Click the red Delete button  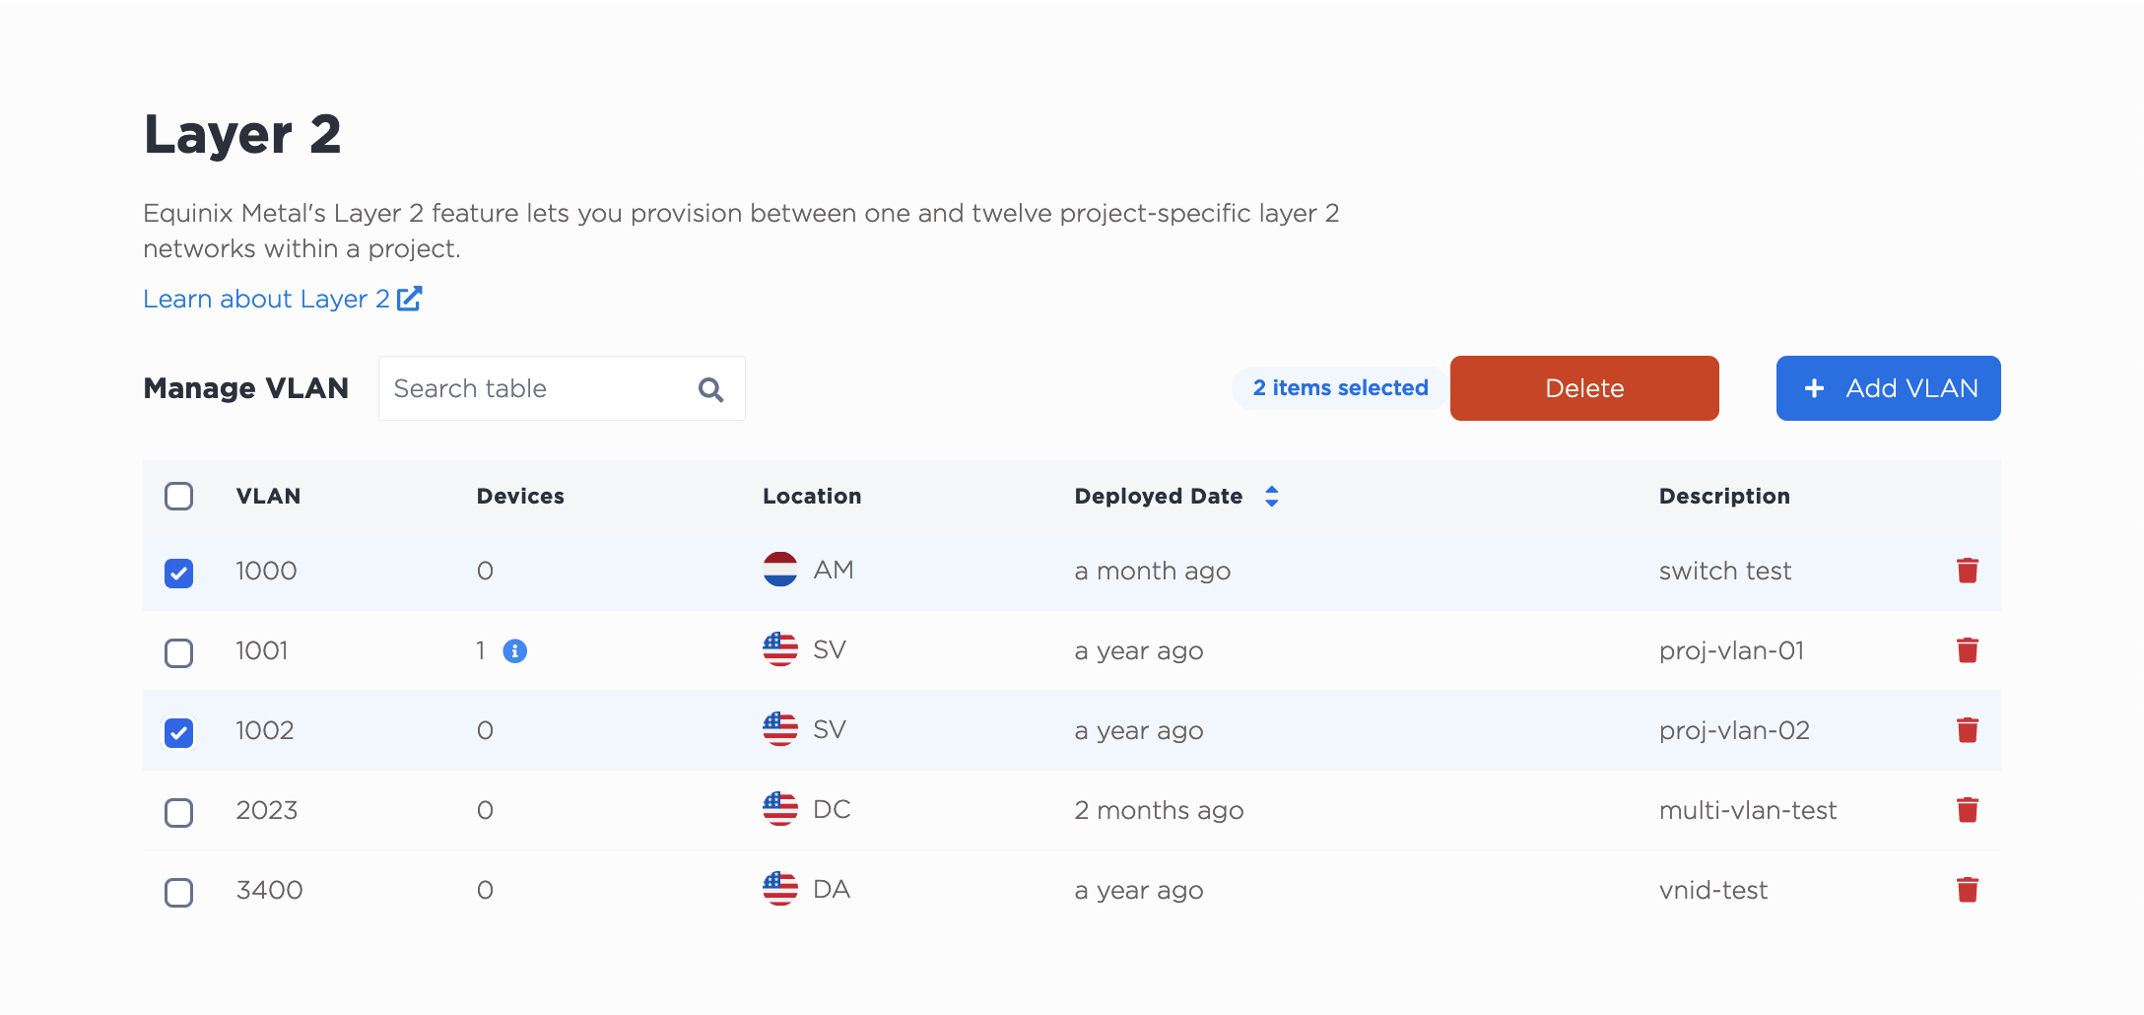point(1584,388)
